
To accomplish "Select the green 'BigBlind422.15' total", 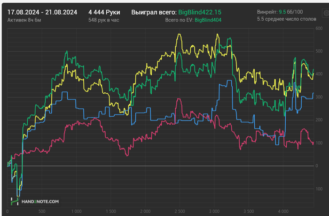I will pyautogui.click(x=200, y=12).
